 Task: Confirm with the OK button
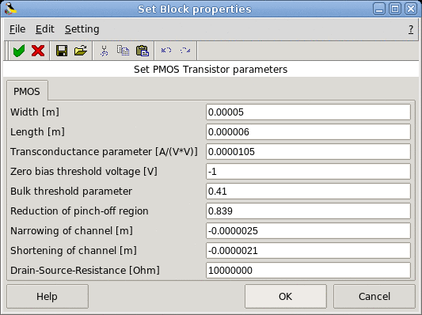286,297
